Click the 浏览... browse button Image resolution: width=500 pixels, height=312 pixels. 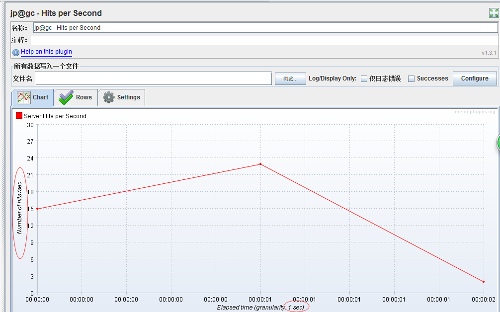290,78
